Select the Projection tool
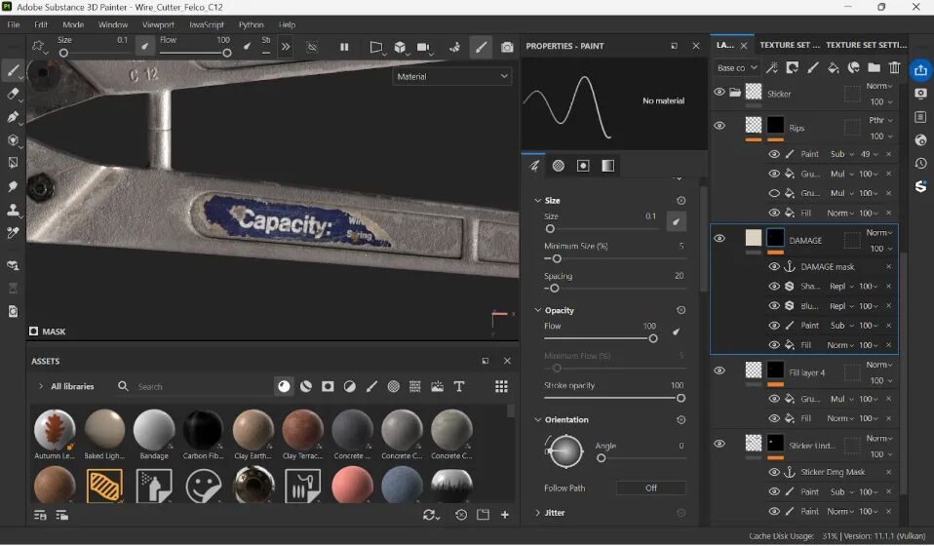The width and height of the screenshot is (934, 546). pos(13,117)
